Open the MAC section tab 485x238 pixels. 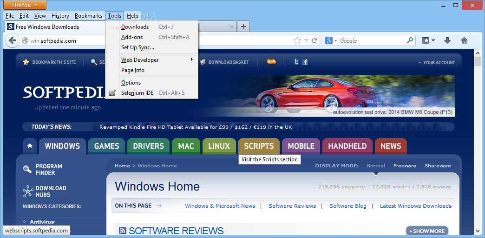186,146
